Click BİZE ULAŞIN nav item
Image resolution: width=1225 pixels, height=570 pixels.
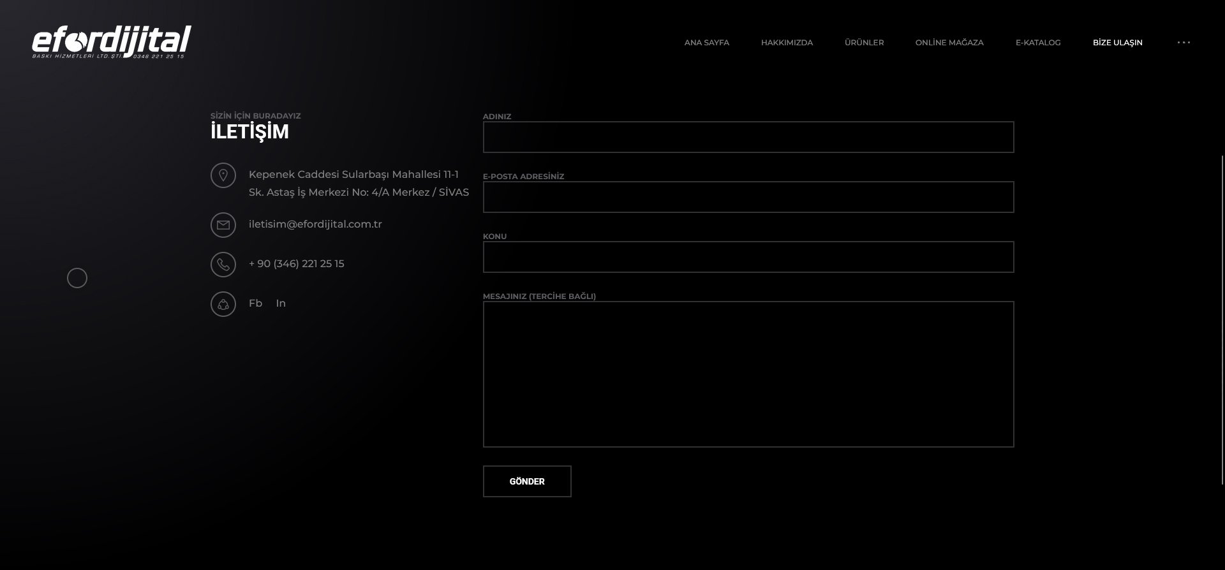pos(1117,43)
